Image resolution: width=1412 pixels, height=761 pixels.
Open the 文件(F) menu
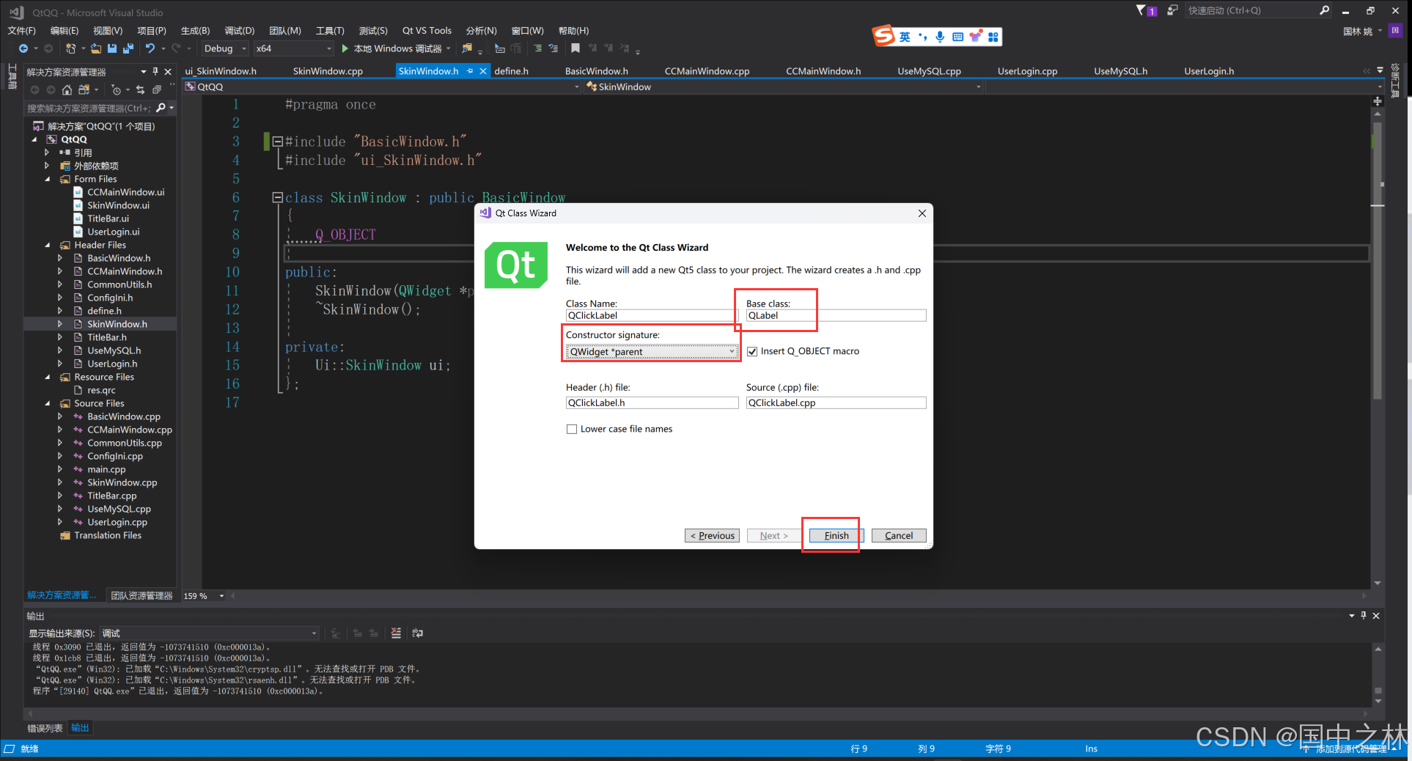(22, 30)
